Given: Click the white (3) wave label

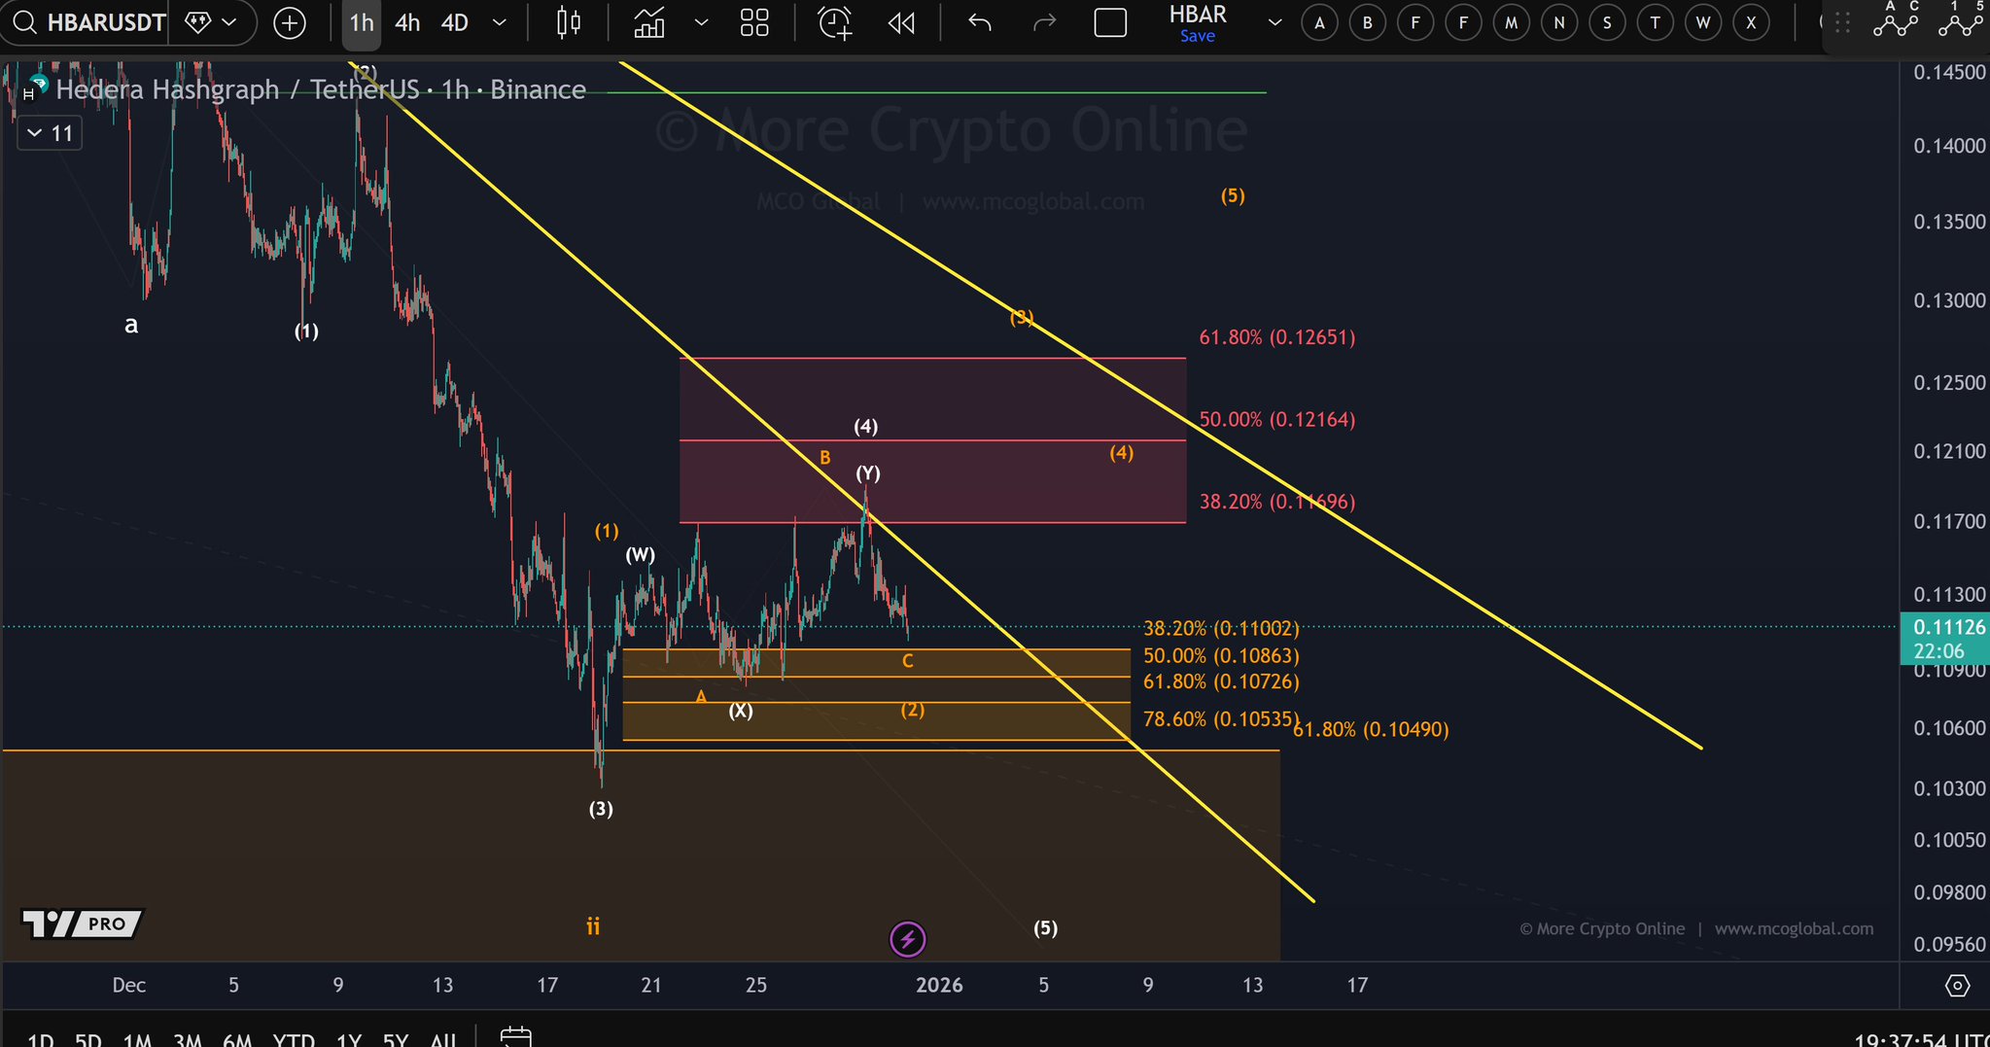Looking at the screenshot, I should click(x=601, y=809).
